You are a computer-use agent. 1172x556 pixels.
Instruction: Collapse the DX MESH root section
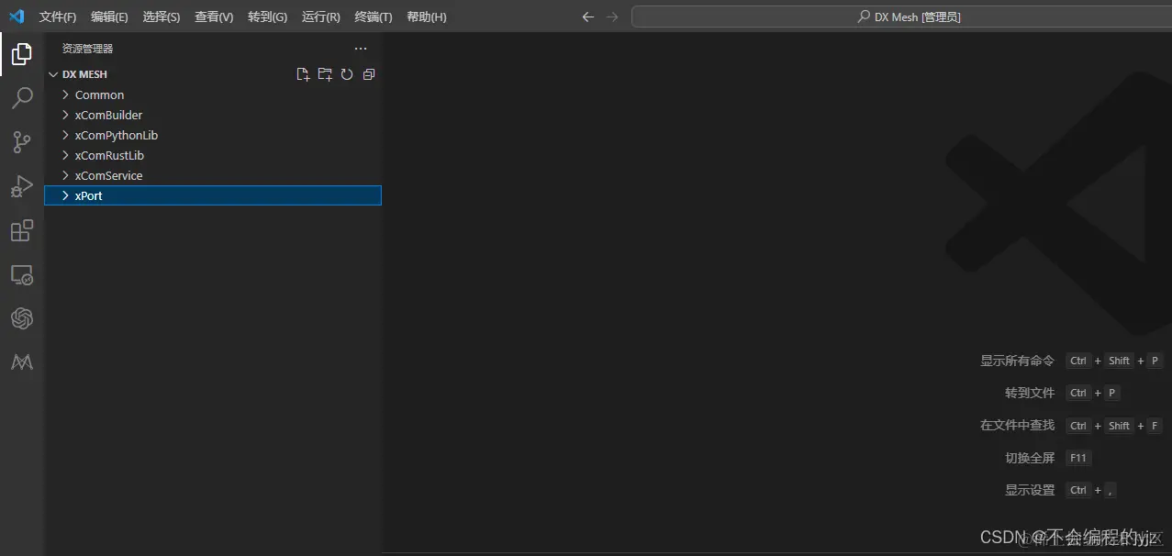(53, 74)
